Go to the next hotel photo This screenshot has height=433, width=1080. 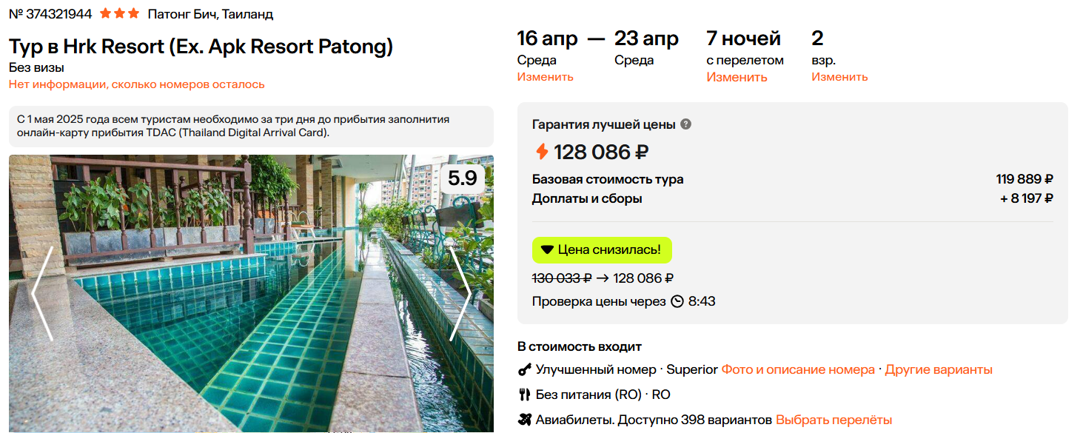pos(460,294)
